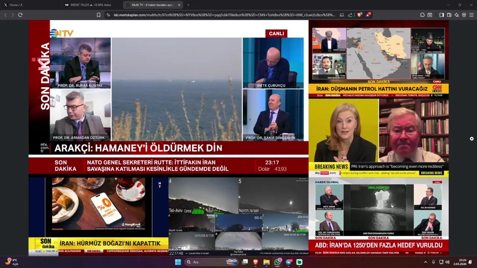This screenshot has height=268, width=477.
Task: Click the taskbar search box 'Ara'
Action: click(x=212, y=262)
